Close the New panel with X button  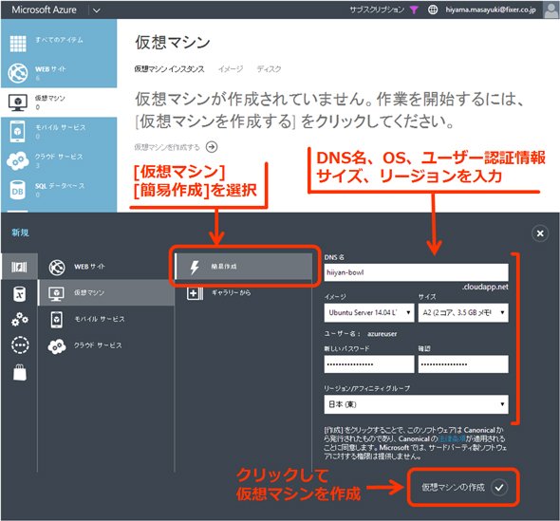coord(540,233)
